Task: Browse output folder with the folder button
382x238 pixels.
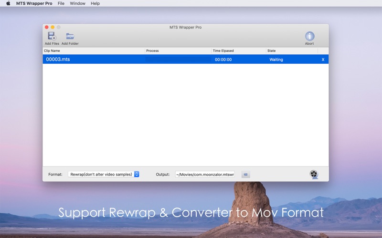Action: (x=245, y=174)
